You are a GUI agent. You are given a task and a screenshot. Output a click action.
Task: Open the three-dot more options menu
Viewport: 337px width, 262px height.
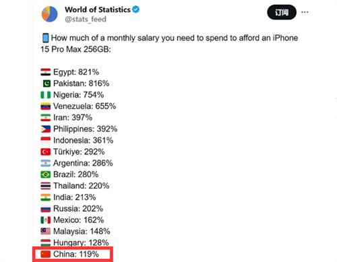pyautogui.click(x=305, y=12)
